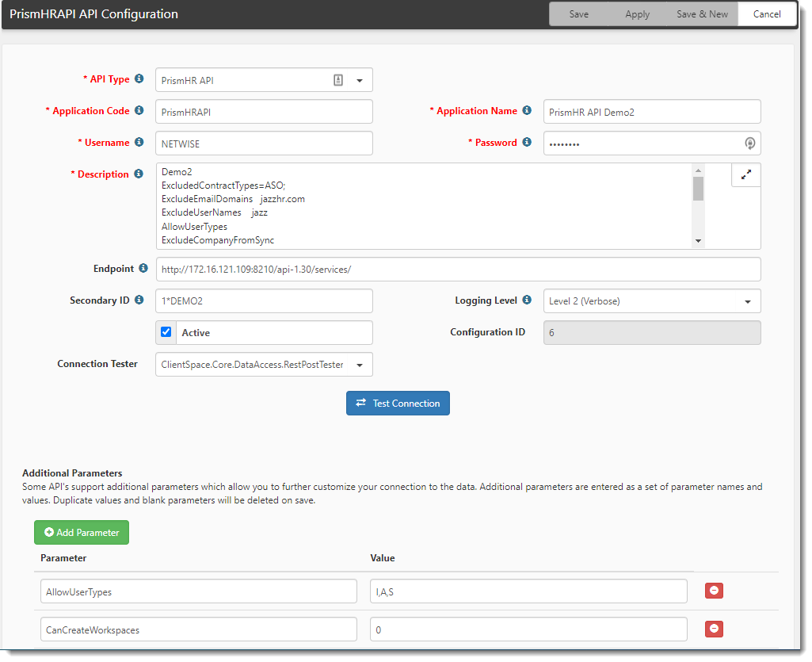
Task: Click info icon beside Application Code label
Action: [x=139, y=111]
